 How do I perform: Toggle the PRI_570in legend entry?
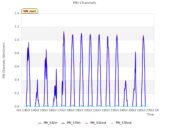point(71,123)
